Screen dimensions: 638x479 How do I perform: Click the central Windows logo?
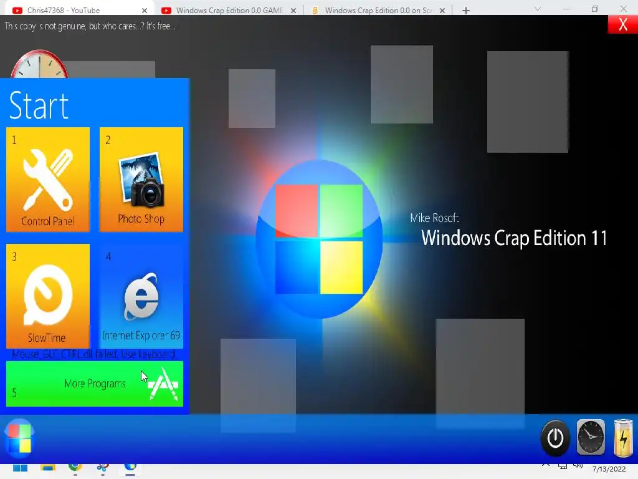(319, 239)
